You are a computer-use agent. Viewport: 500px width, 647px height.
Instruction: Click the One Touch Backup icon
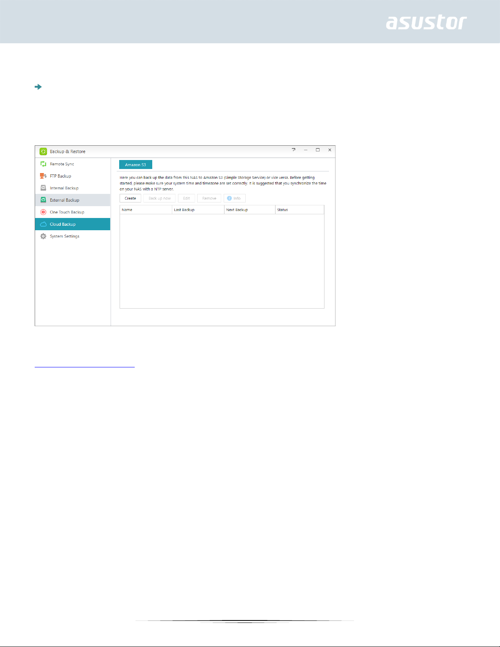(43, 212)
